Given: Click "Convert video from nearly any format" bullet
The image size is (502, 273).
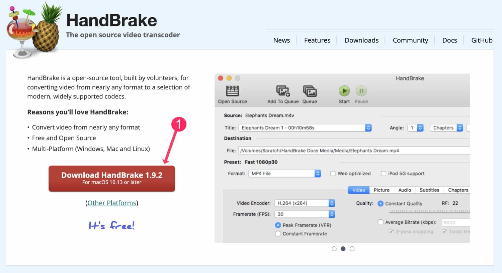Looking at the screenshot, I should pos(86,127).
